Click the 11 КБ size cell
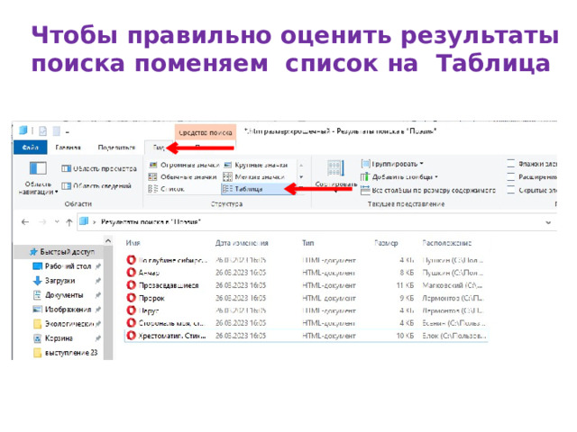 tap(405, 285)
